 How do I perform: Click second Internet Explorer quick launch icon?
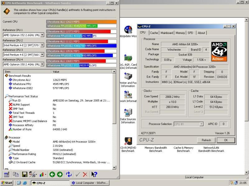tap(25, 183)
